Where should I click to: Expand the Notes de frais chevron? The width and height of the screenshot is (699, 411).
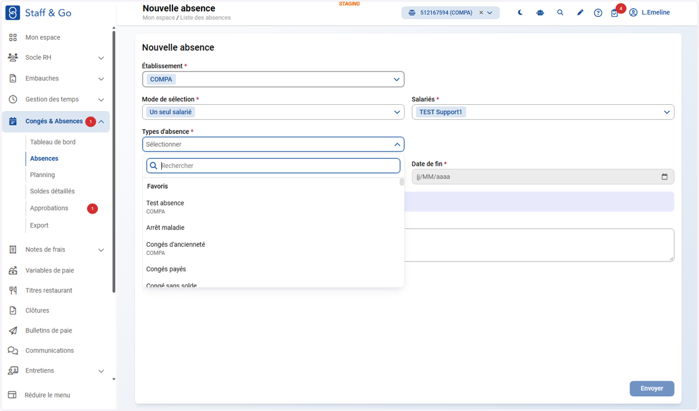click(101, 250)
